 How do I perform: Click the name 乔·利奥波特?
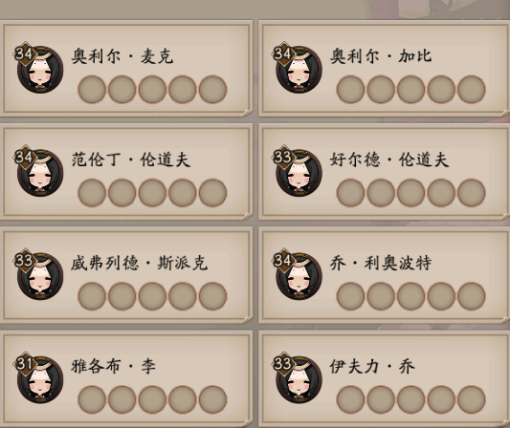pos(381,263)
